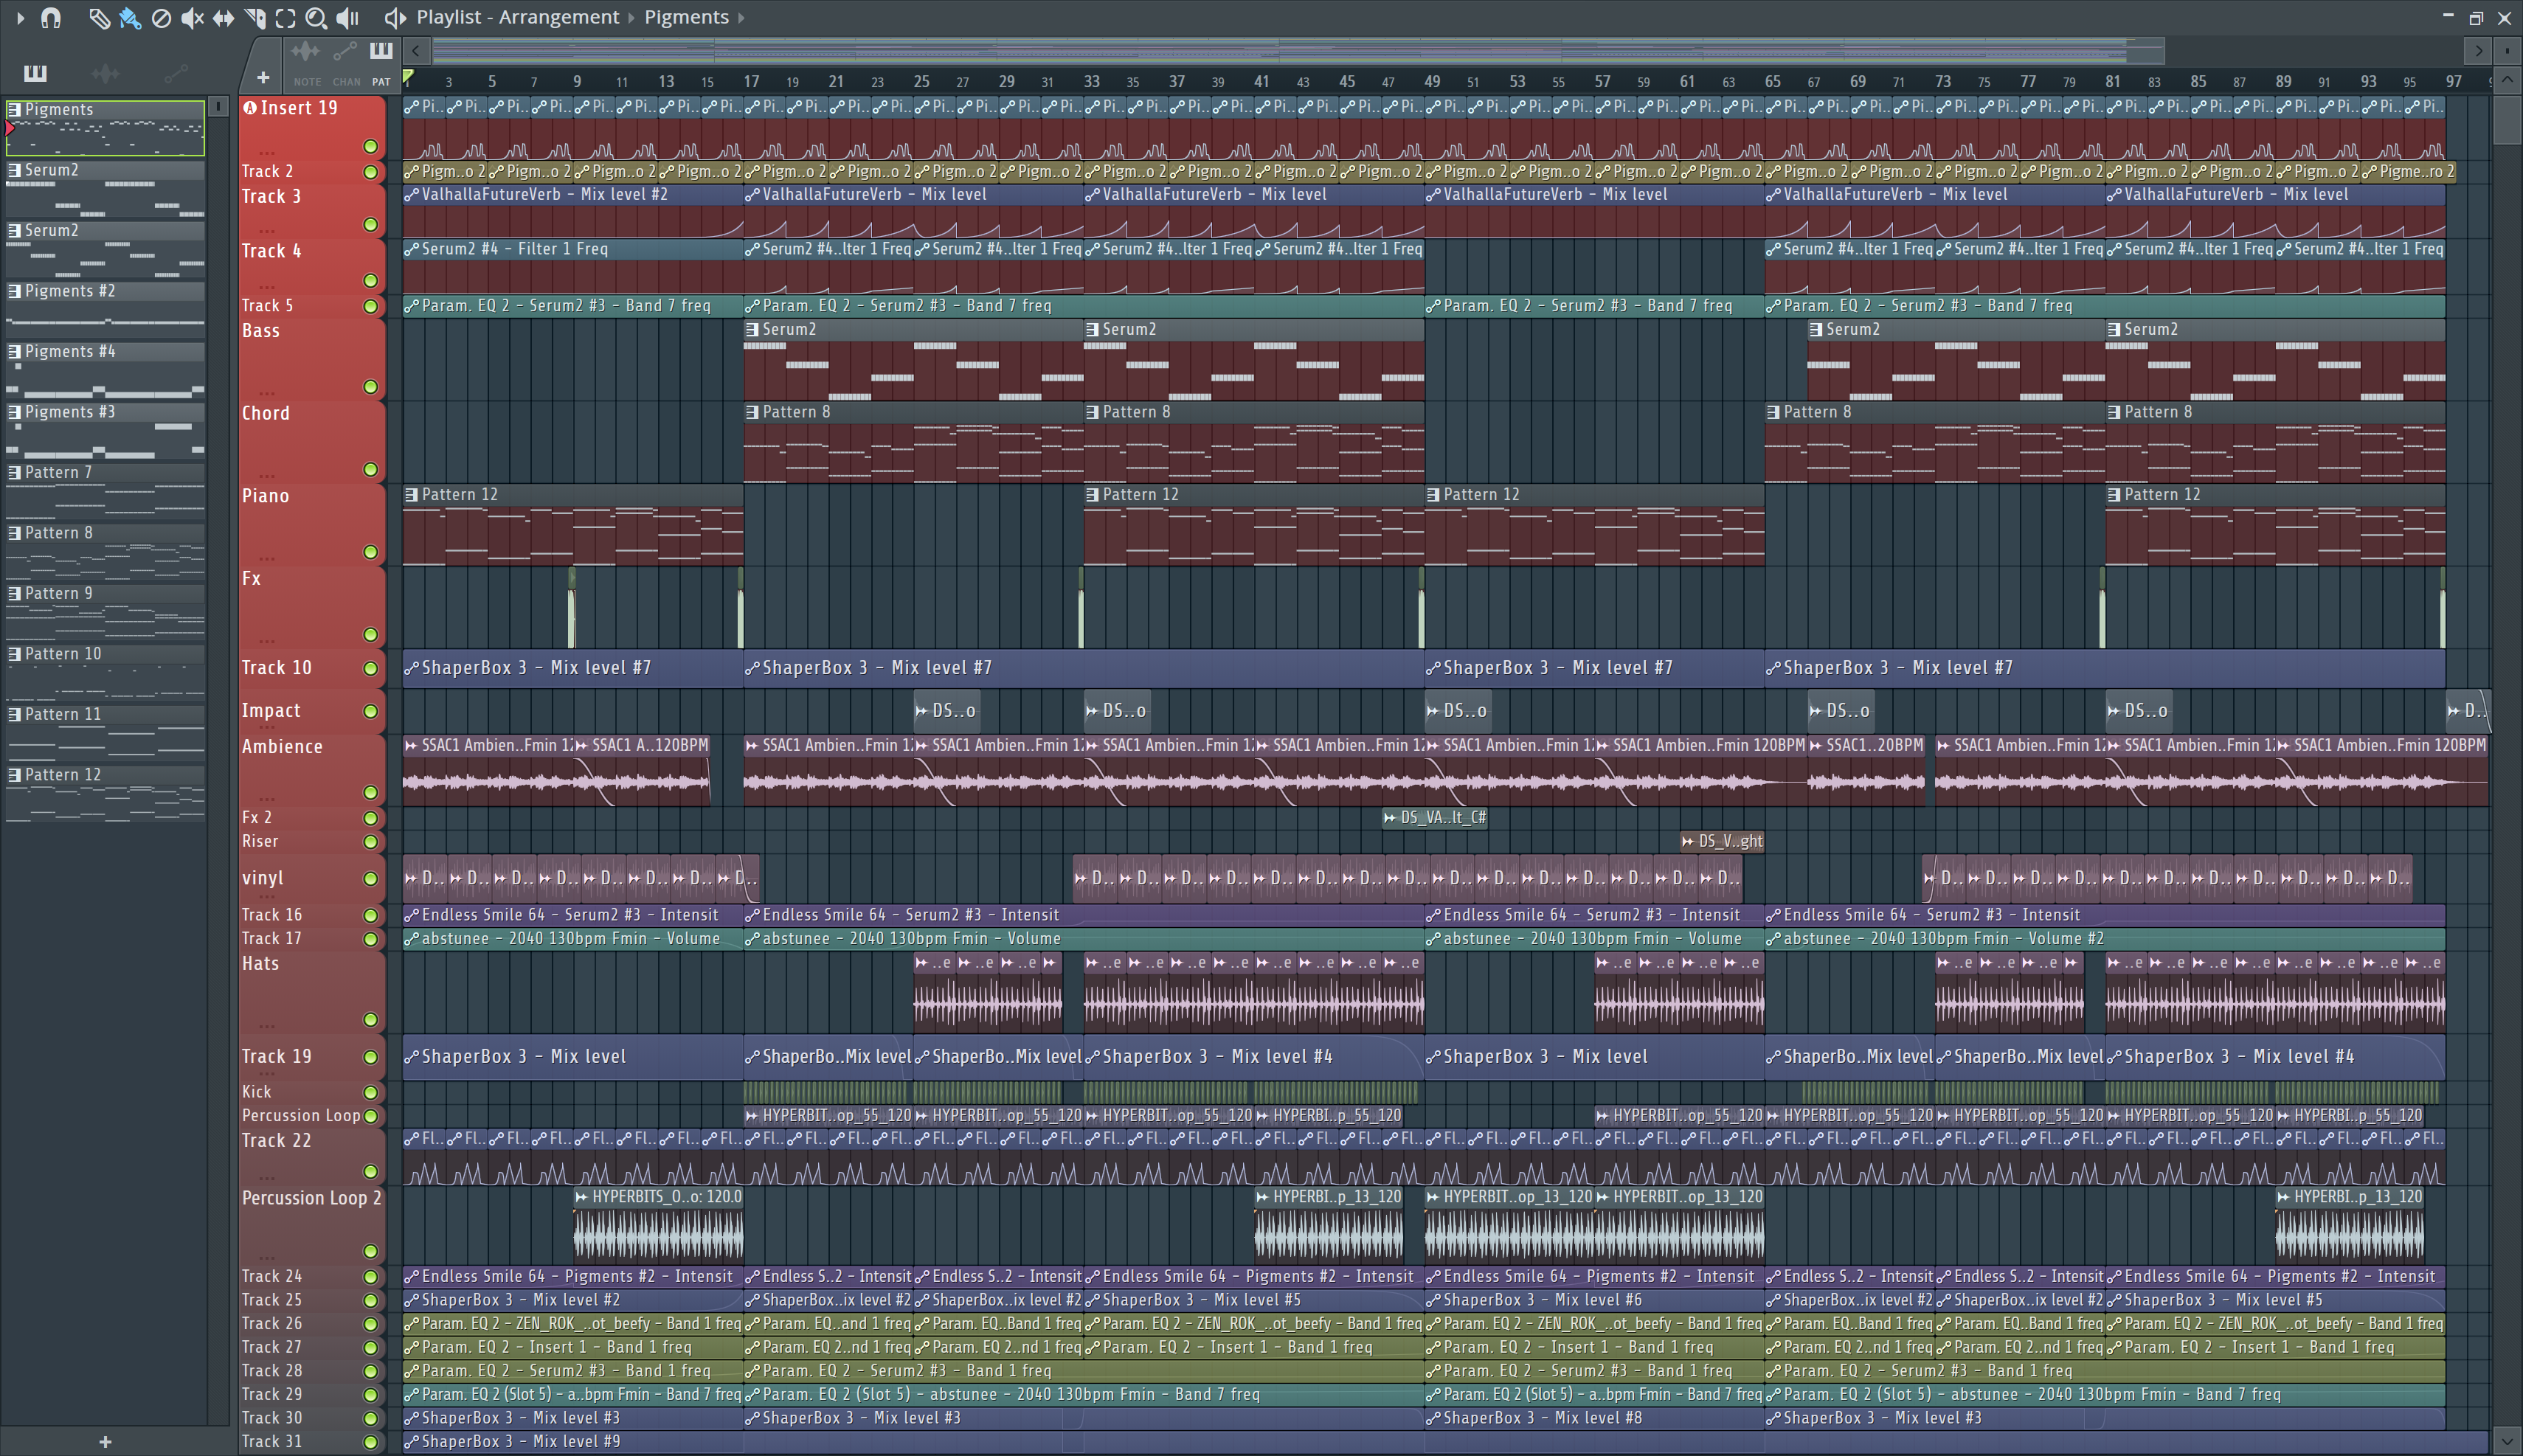Click the Pattern 7 icon in the picker
This screenshot has height=1456, width=2523.
[x=14, y=472]
